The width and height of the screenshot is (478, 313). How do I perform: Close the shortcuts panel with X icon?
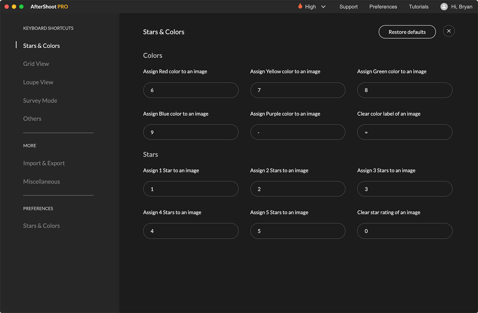tap(448, 31)
